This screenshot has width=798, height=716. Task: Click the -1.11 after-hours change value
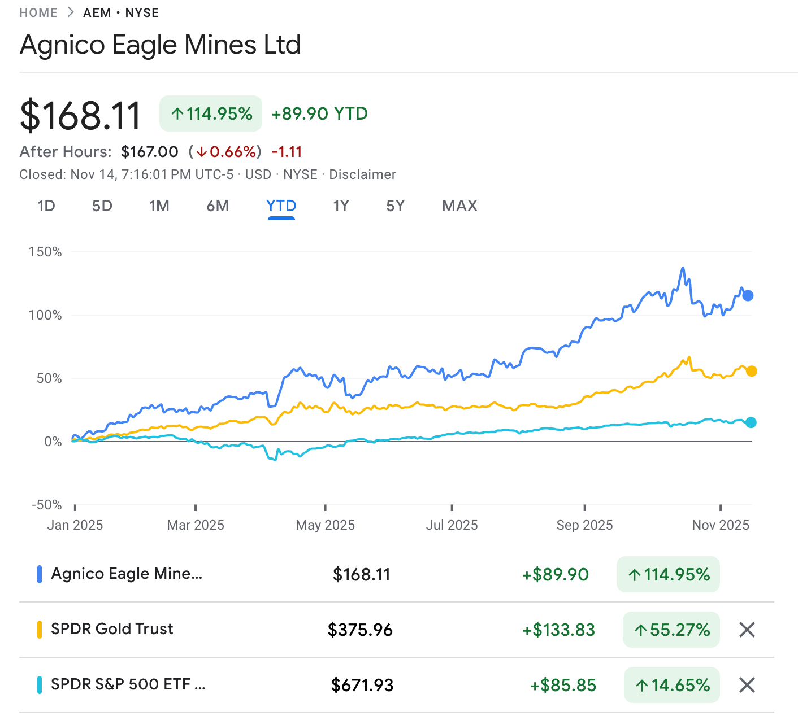[x=287, y=152]
